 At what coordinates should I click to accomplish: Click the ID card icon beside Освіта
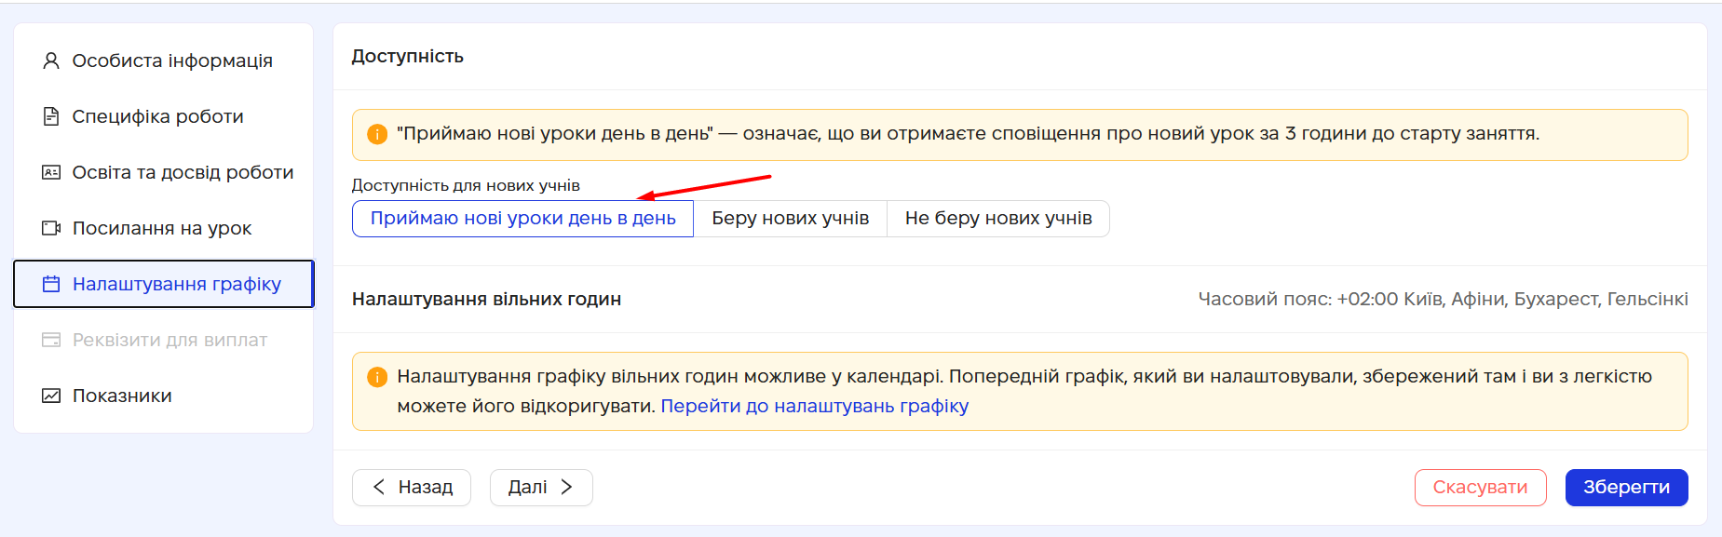[x=51, y=172]
